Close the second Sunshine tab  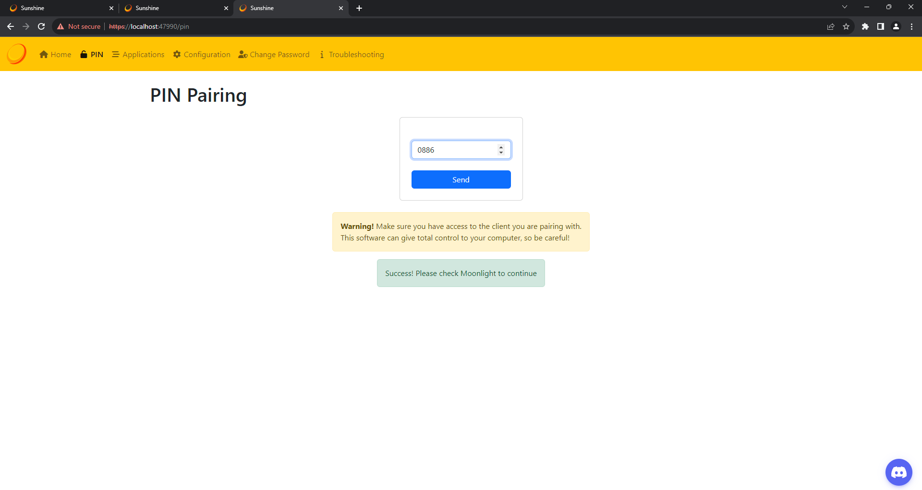click(226, 8)
